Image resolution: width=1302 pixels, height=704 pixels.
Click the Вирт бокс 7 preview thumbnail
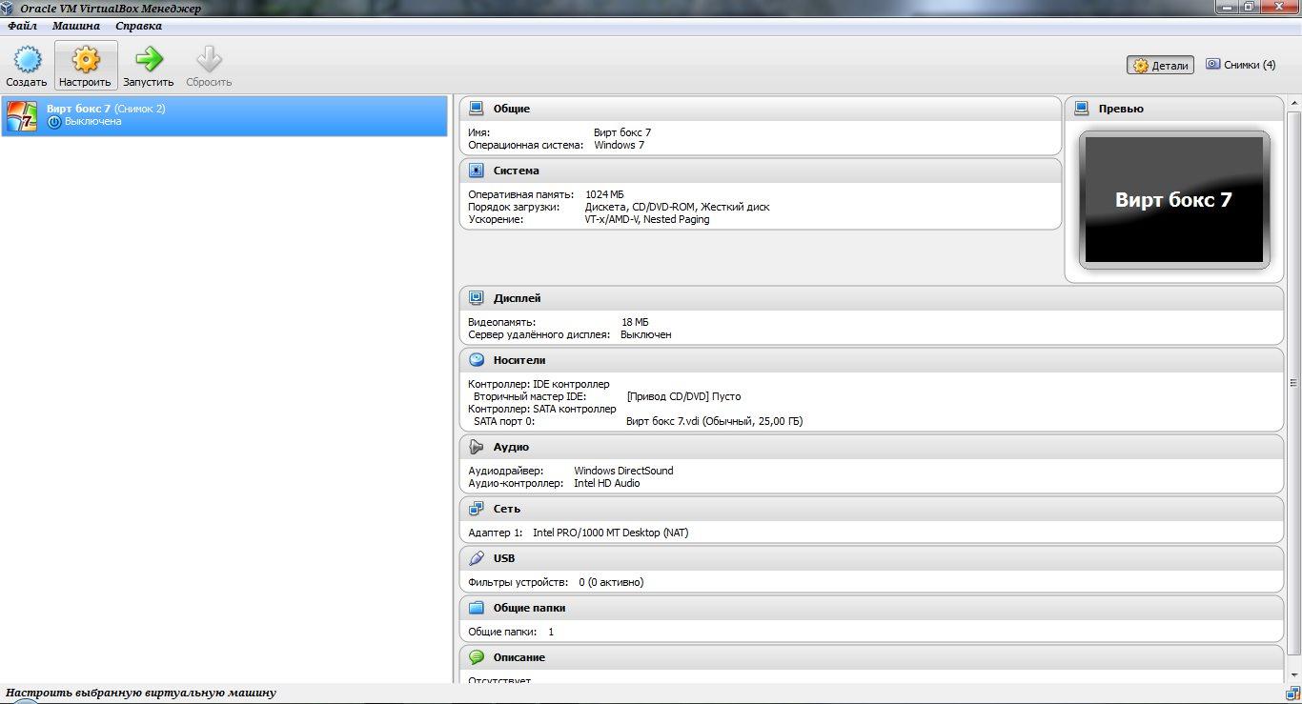1174,199
